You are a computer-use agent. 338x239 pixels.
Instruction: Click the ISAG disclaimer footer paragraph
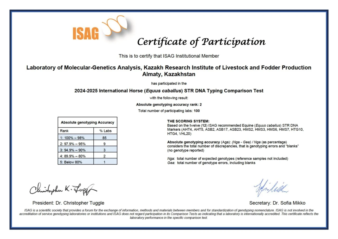coord(169,214)
